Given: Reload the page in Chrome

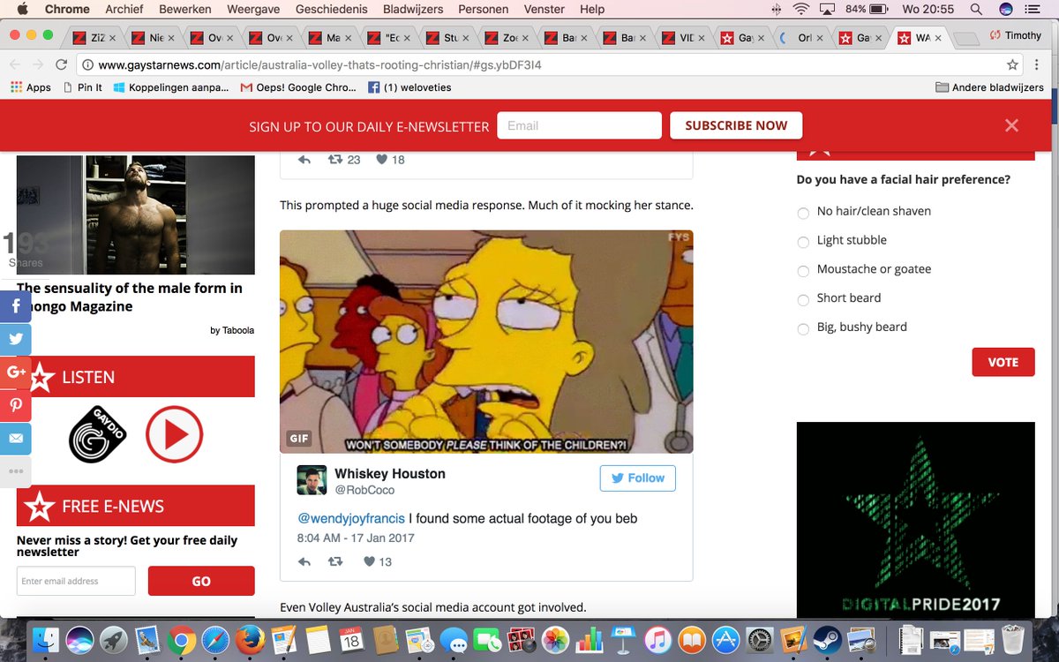Looking at the screenshot, I should [x=61, y=64].
